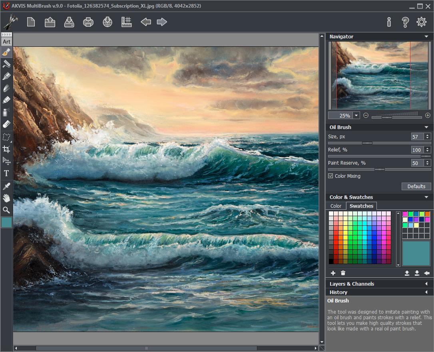Select the Crop tool
This screenshot has height=352, width=434.
pos(6,149)
